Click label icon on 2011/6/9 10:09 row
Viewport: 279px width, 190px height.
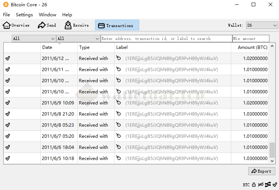point(119,103)
